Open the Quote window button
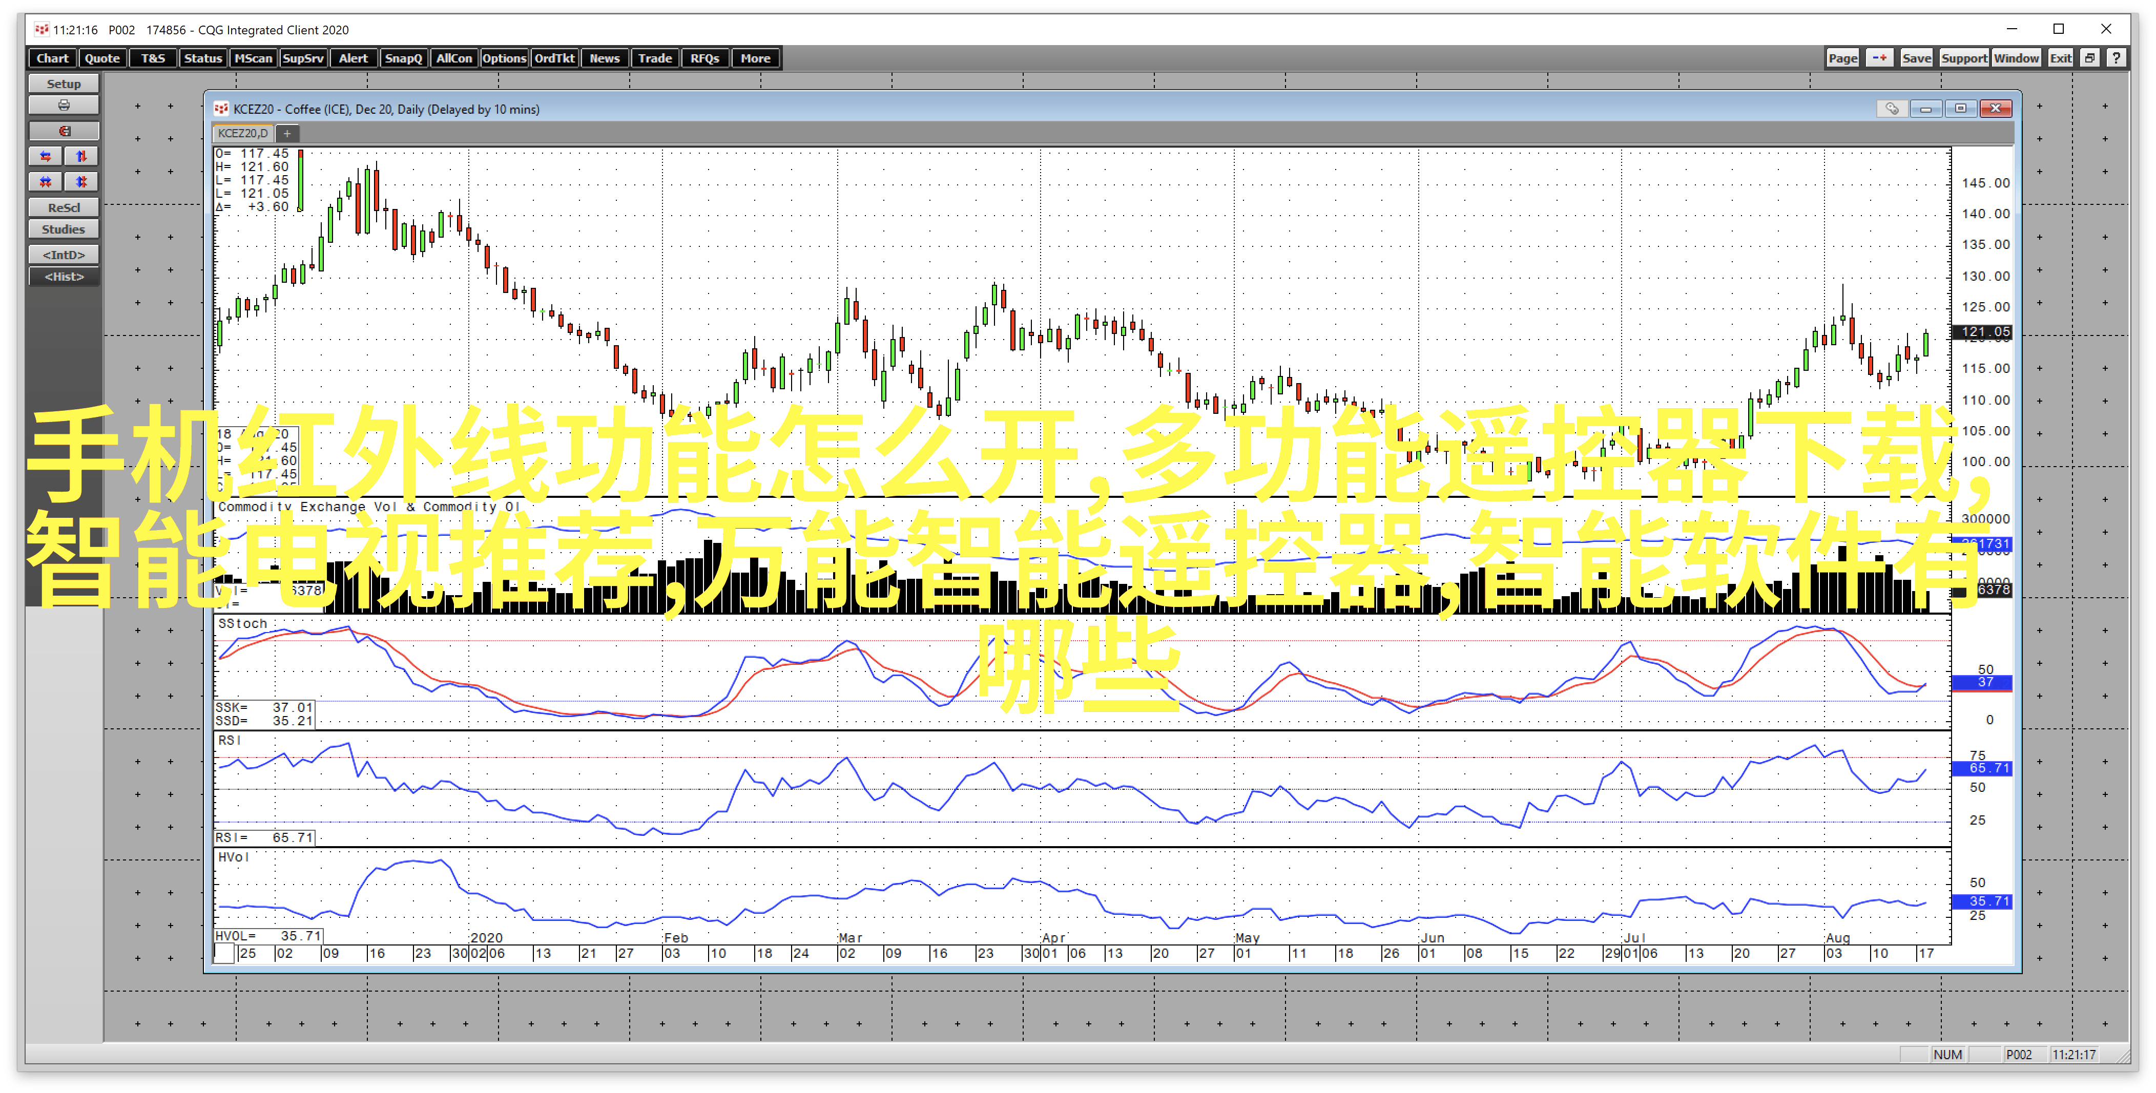Viewport: 2156px width, 1093px height. (102, 58)
